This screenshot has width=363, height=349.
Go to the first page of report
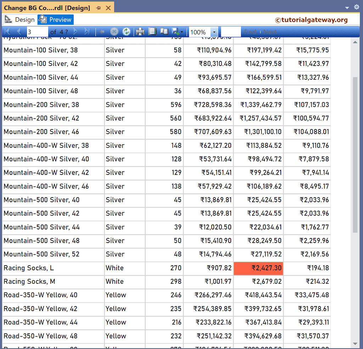[7, 32]
